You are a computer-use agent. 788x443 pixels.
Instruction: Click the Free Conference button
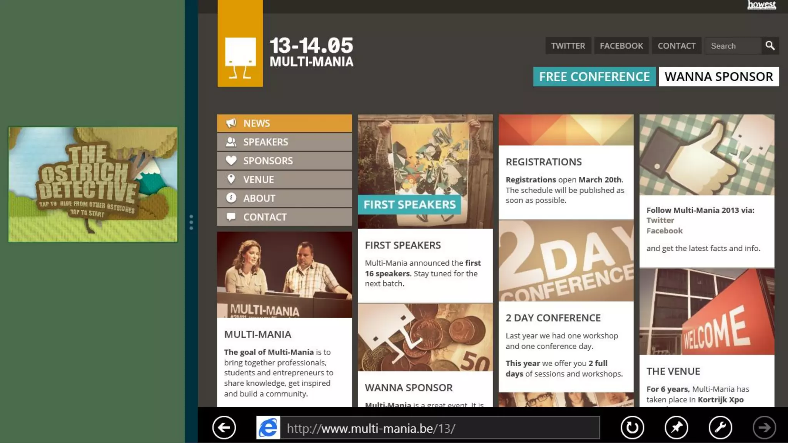point(594,77)
